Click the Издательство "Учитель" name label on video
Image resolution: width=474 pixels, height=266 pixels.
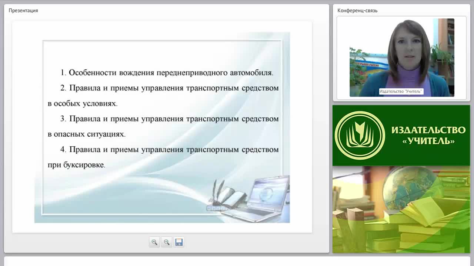(x=401, y=91)
